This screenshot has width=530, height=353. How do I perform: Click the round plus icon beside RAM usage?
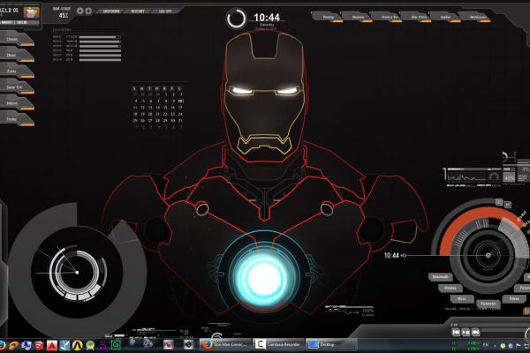click(88, 11)
